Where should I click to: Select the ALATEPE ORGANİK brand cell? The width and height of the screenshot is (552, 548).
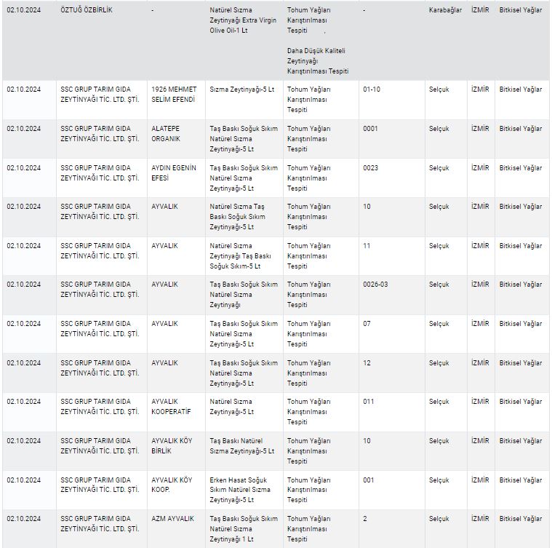click(166, 133)
